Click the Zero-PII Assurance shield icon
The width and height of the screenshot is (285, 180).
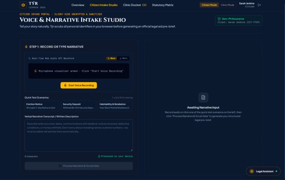coord(219,19)
